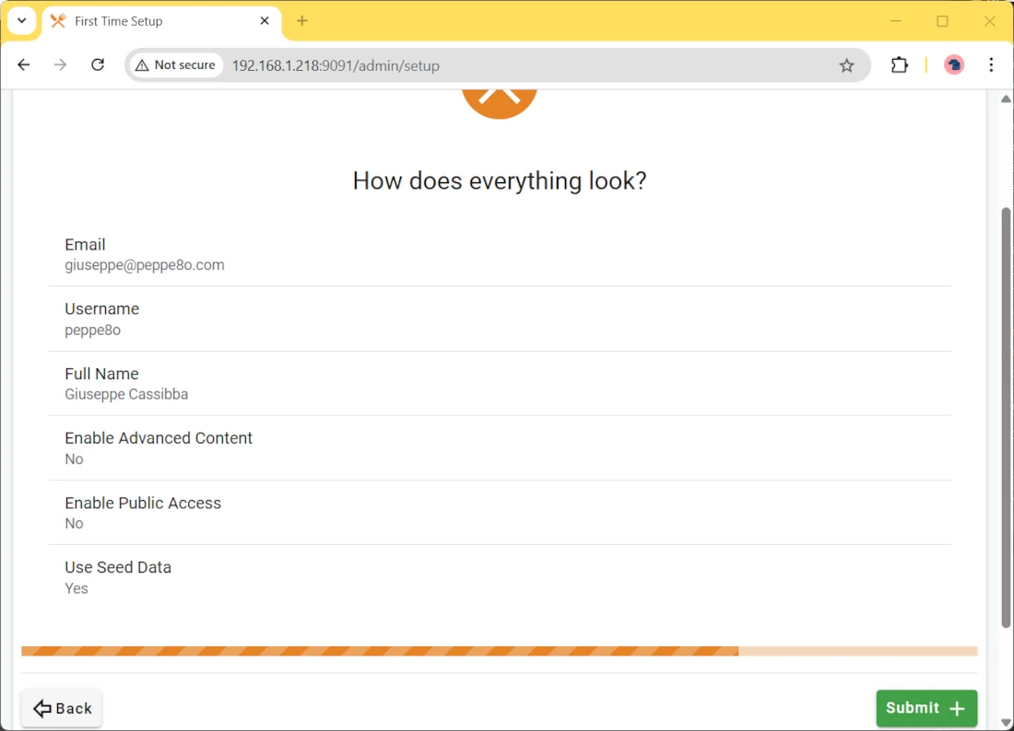Image resolution: width=1014 pixels, height=731 pixels.
Task: Open a new browser tab
Action: (302, 20)
